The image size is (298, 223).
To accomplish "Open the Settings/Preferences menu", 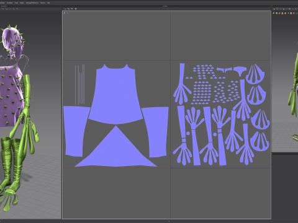I will [x=32, y=2].
